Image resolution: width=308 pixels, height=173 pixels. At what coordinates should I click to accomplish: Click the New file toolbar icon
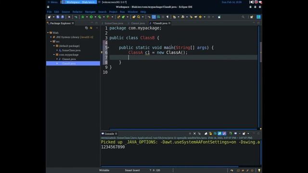pyautogui.click(x=49, y=17)
